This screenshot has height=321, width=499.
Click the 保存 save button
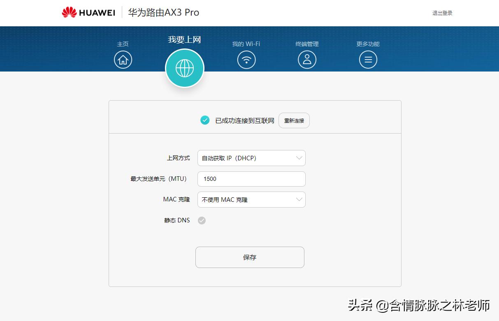click(250, 257)
